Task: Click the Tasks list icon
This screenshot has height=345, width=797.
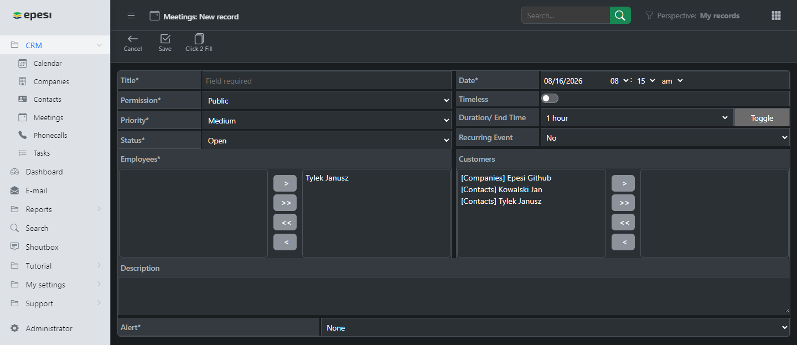Action: point(23,153)
